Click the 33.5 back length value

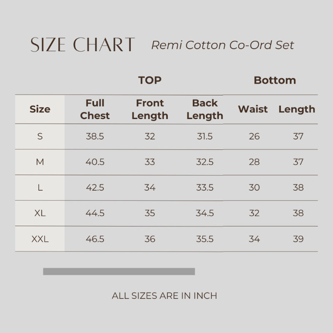coord(205,188)
